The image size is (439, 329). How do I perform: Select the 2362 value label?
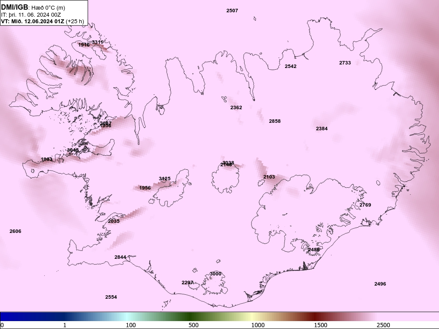coord(236,107)
